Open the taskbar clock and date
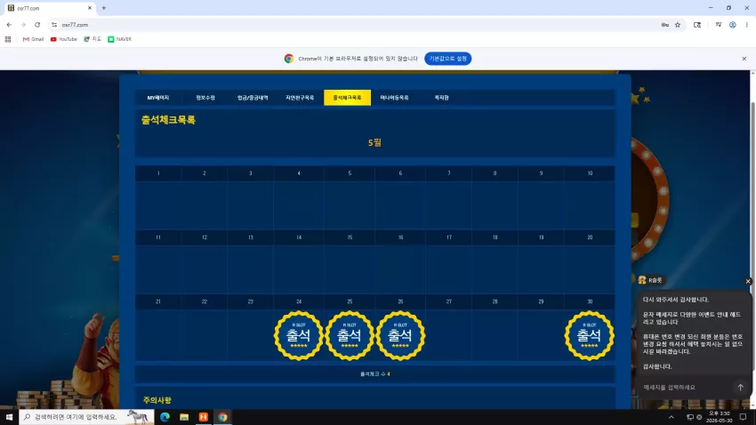The height and width of the screenshot is (425, 756). (x=719, y=417)
